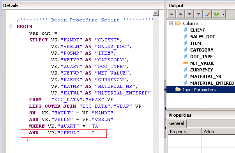The width and height of the screenshot is (235, 153).
Task: Click the Properties panel title
Action: [180, 115]
